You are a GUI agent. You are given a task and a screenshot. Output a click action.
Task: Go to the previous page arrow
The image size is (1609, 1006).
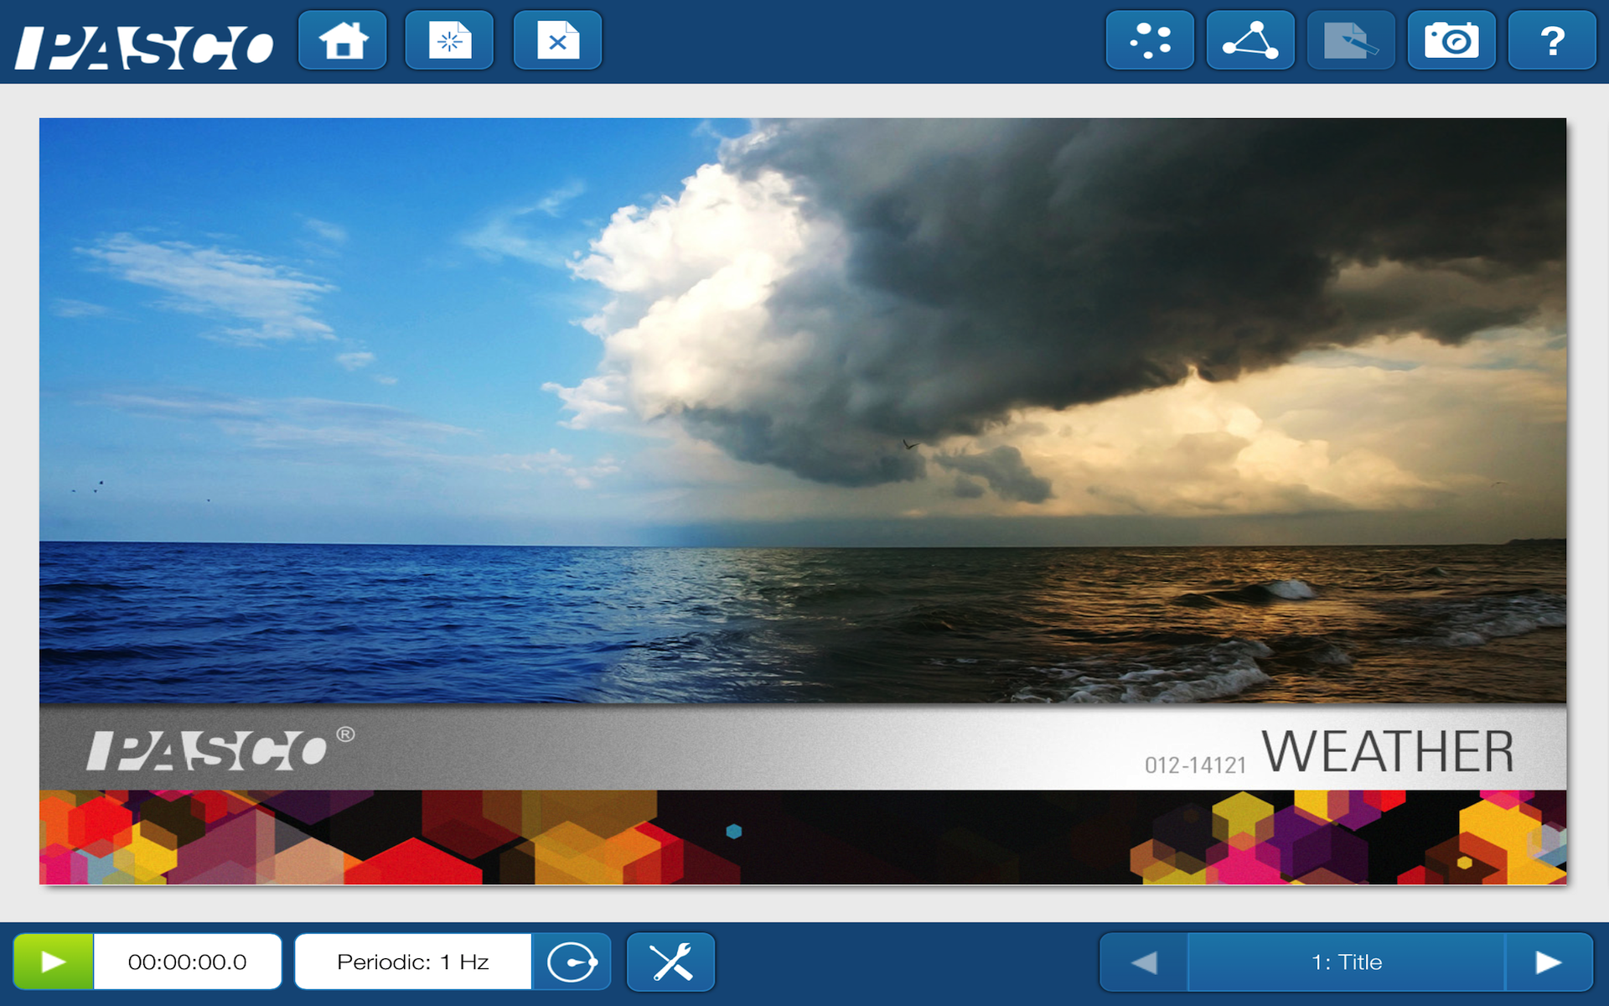click(x=1144, y=962)
